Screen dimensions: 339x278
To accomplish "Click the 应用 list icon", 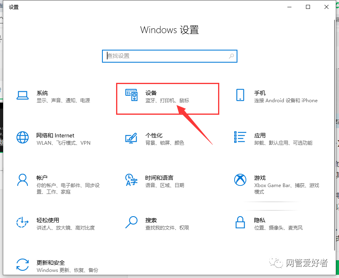I will 240,137.
